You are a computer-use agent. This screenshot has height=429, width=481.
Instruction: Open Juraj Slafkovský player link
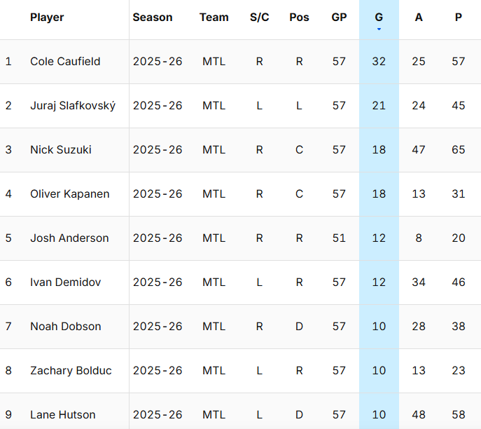[73, 105]
